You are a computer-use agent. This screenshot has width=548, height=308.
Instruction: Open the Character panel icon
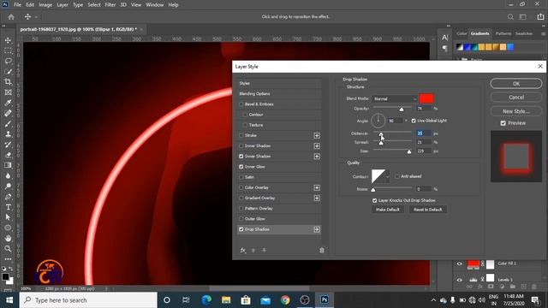tap(444, 38)
